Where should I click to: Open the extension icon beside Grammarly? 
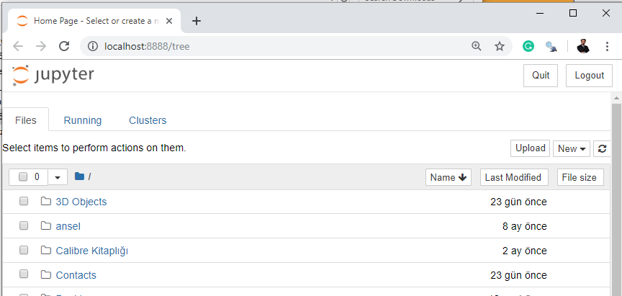coord(551,47)
